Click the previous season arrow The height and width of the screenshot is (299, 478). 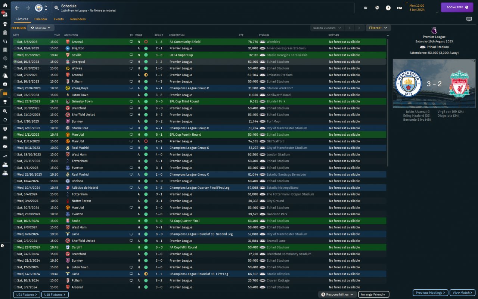coord(350,28)
